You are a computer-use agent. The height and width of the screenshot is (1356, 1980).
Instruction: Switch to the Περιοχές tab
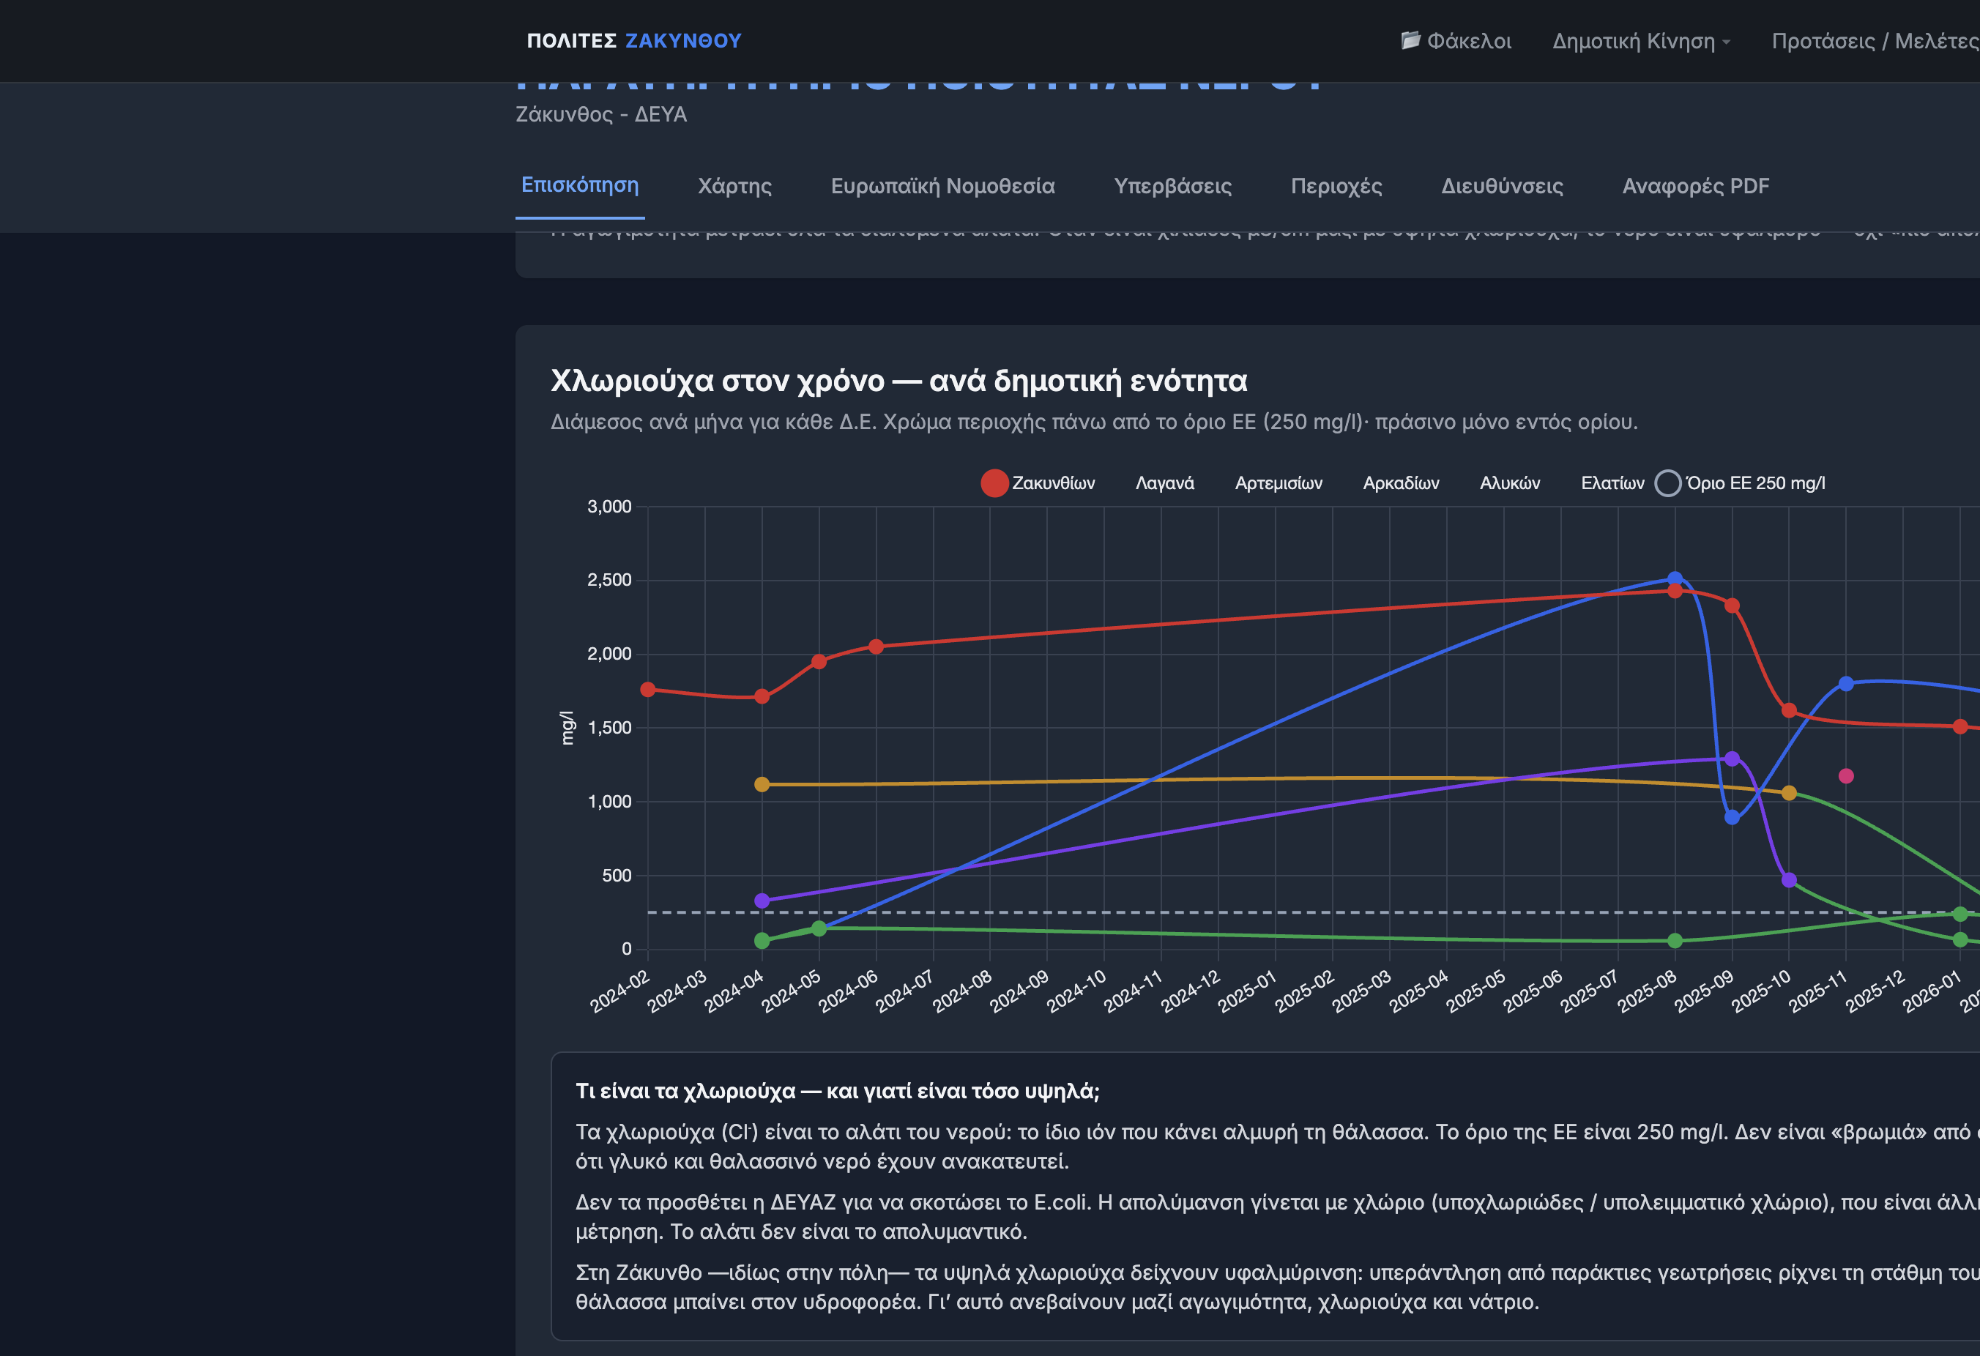pyautogui.click(x=1336, y=186)
